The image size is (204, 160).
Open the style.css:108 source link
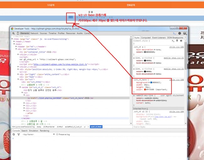[x=177, y=80]
